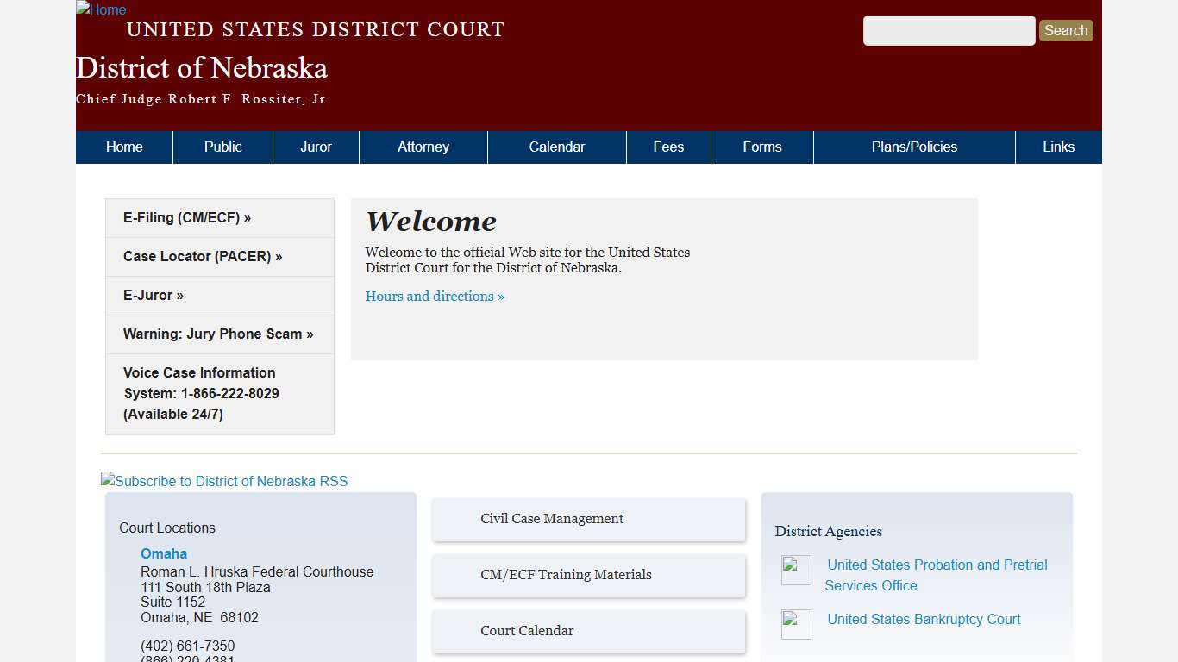Open the Jury Phone Scam warning

coord(217,334)
